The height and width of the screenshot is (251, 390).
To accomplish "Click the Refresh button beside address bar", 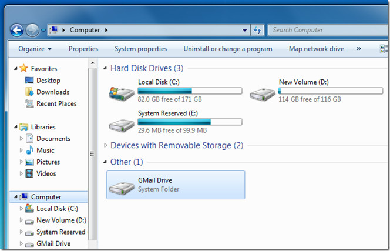I will coord(257,30).
